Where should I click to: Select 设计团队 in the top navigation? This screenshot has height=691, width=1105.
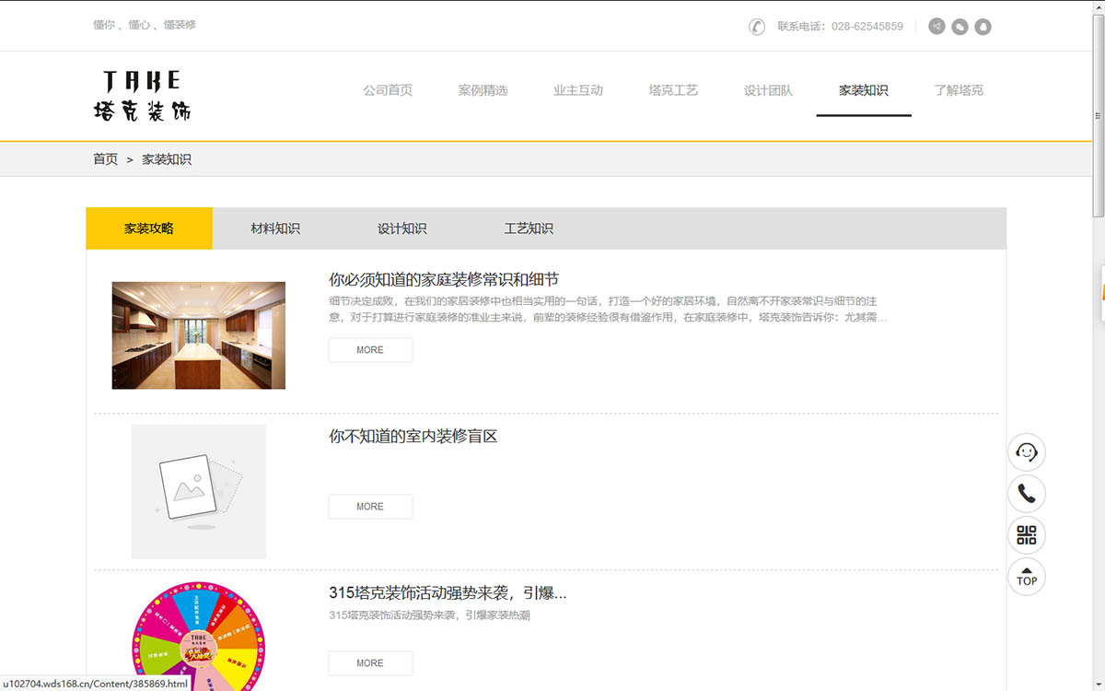[x=768, y=90]
